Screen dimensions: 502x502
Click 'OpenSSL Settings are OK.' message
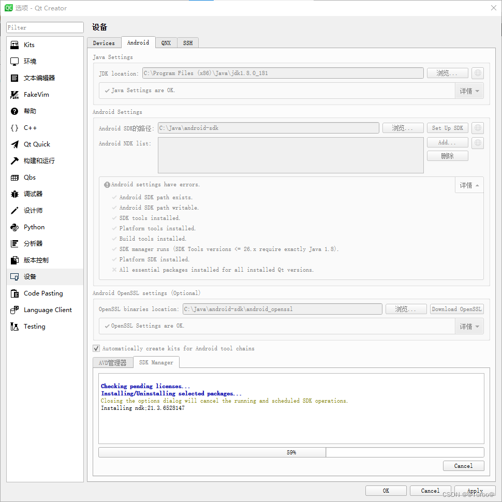coord(147,326)
